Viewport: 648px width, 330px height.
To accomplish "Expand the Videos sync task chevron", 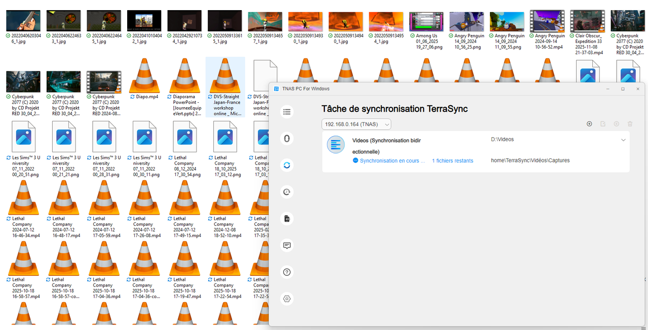I will pos(624,140).
